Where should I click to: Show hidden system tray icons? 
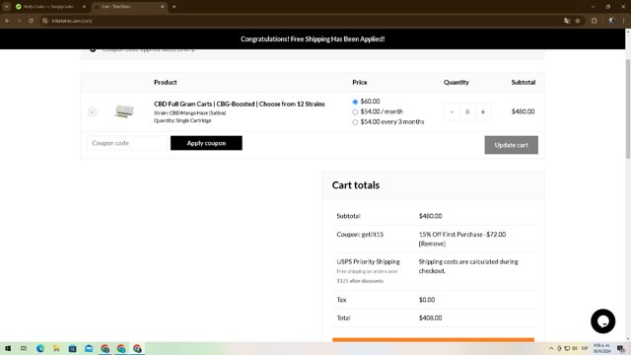tap(551, 348)
